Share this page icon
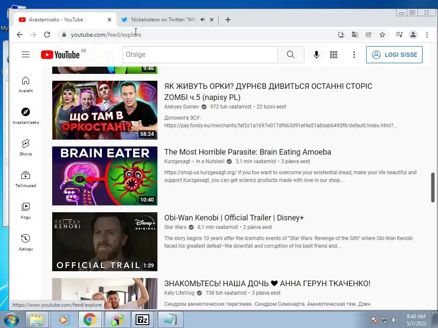The image size is (438, 328). (x=368, y=35)
